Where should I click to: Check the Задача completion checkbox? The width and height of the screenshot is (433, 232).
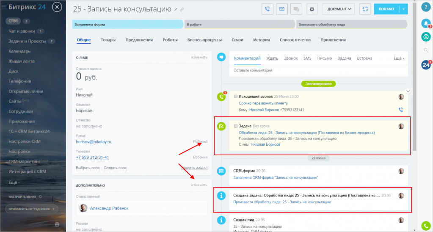(x=236, y=126)
